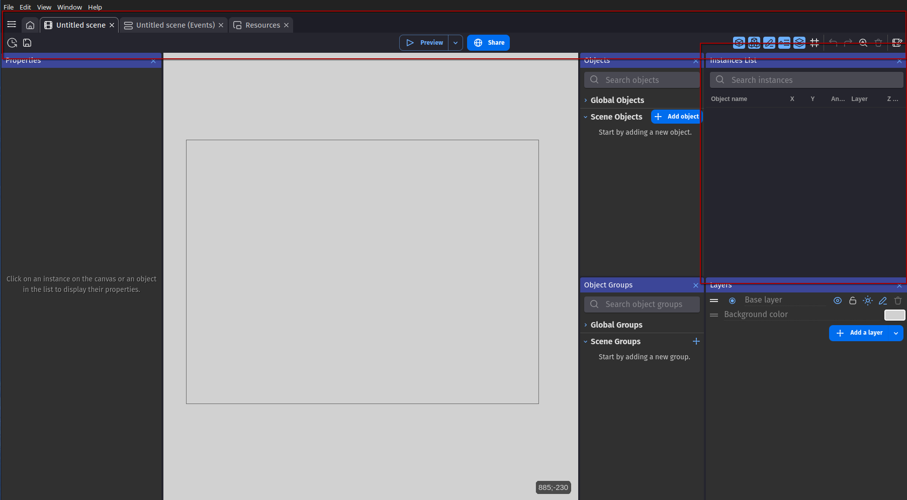Open the hamburger project manager menu
907x500 pixels.
click(12, 25)
